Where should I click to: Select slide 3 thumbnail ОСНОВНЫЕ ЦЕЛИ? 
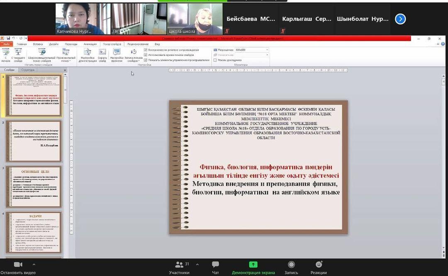(34, 186)
